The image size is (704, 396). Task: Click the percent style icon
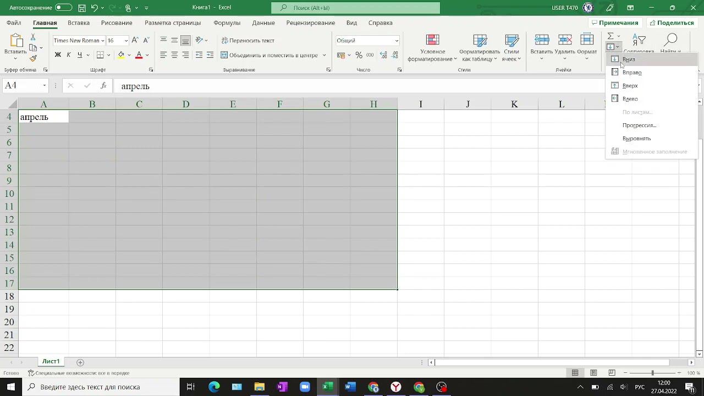point(359,55)
